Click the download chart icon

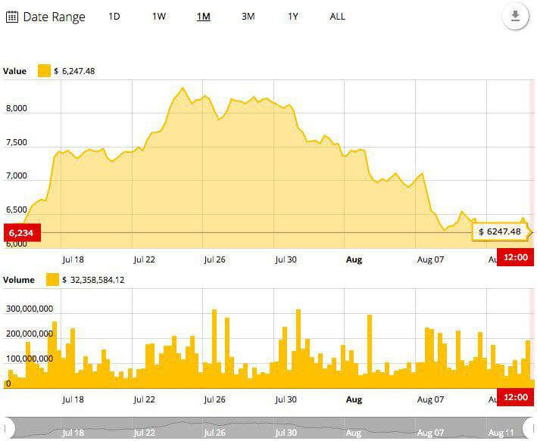click(515, 16)
